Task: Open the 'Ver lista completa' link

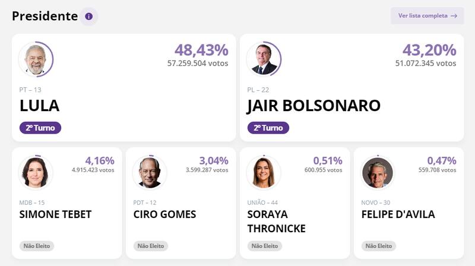Action: (x=427, y=16)
